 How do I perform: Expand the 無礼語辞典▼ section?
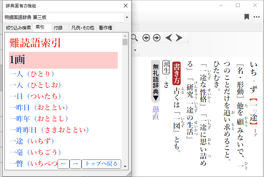pyautogui.click(x=156, y=81)
